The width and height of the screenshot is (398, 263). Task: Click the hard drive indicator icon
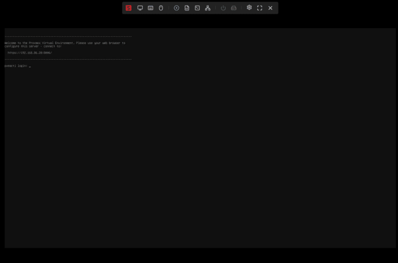pyautogui.click(x=234, y=8)
